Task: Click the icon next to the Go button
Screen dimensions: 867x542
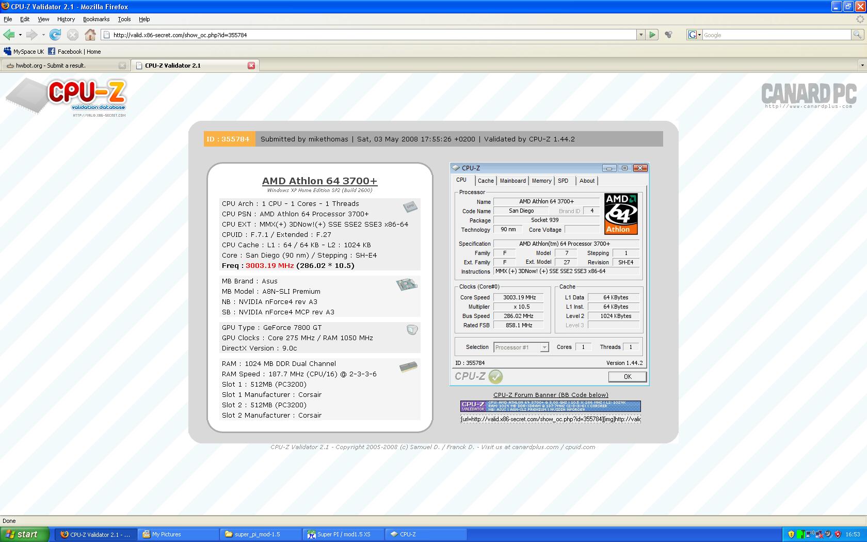Action: [668, 35]
